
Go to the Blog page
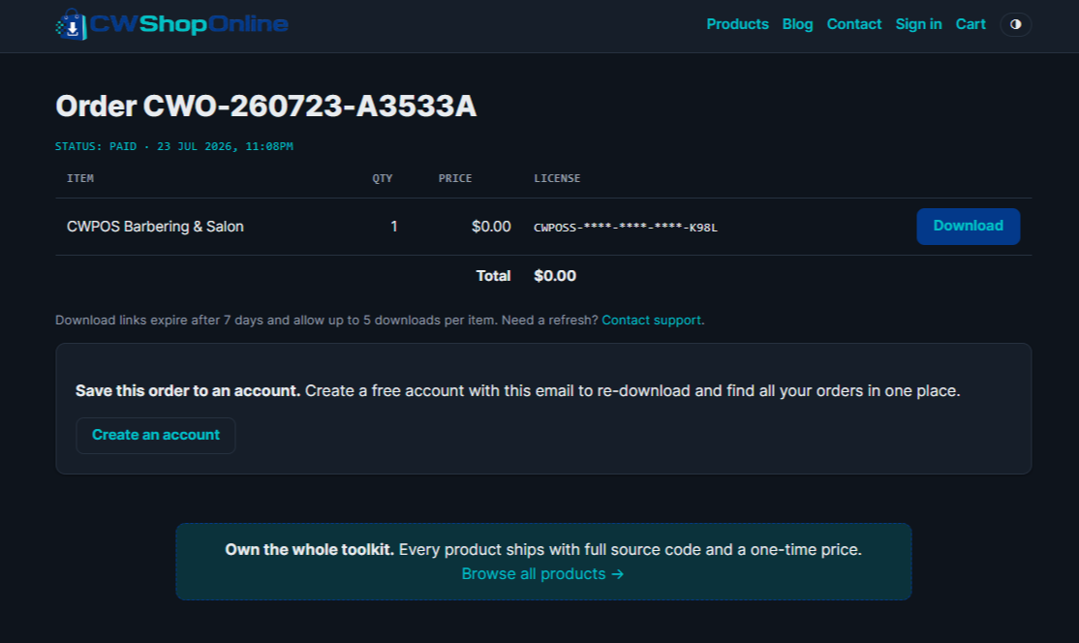point(797,24)
